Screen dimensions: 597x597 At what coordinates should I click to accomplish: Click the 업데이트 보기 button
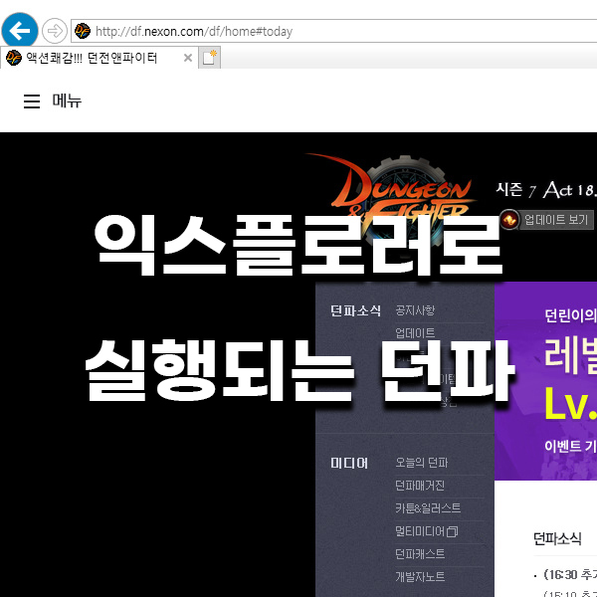tap(546, 220)
